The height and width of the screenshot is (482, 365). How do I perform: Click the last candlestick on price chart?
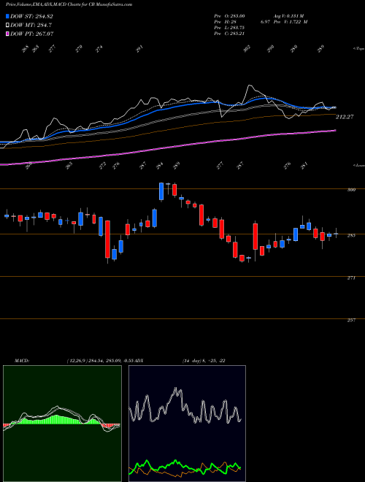point(336,233)
